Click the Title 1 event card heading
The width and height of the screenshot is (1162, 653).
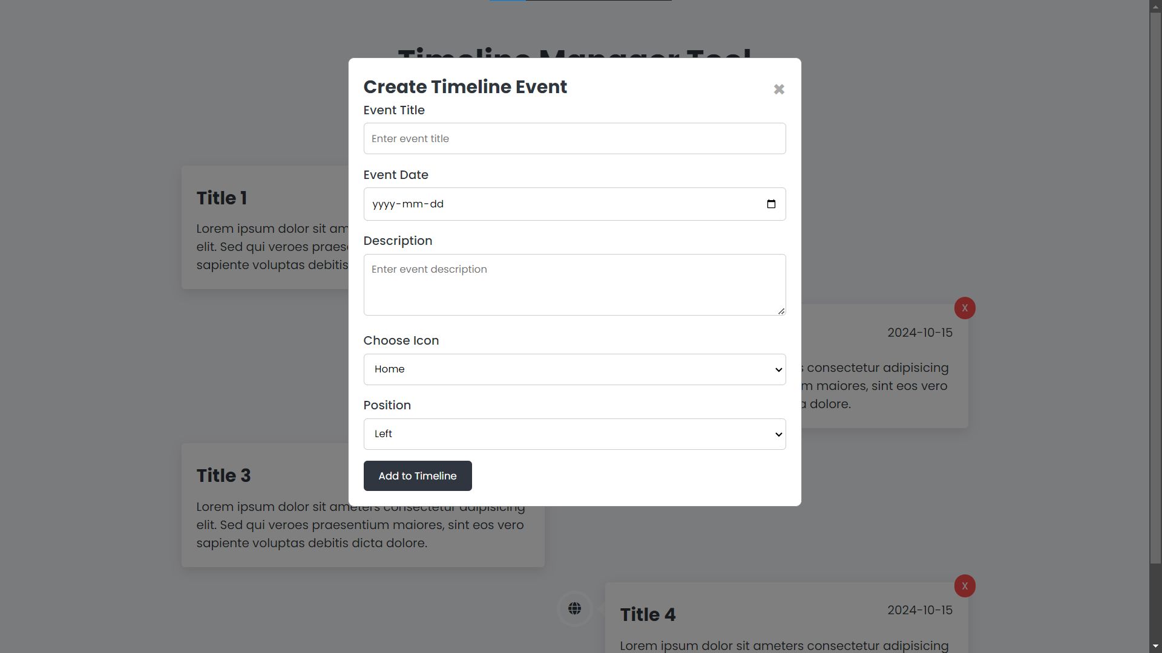(222, 198)
